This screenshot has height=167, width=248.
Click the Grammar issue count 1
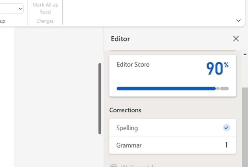pos(226,145)
